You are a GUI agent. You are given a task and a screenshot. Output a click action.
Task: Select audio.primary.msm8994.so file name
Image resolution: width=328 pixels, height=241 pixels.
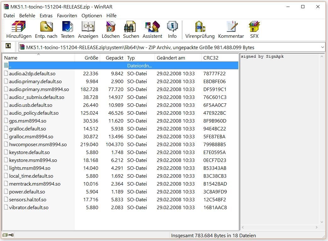point(39,89)
